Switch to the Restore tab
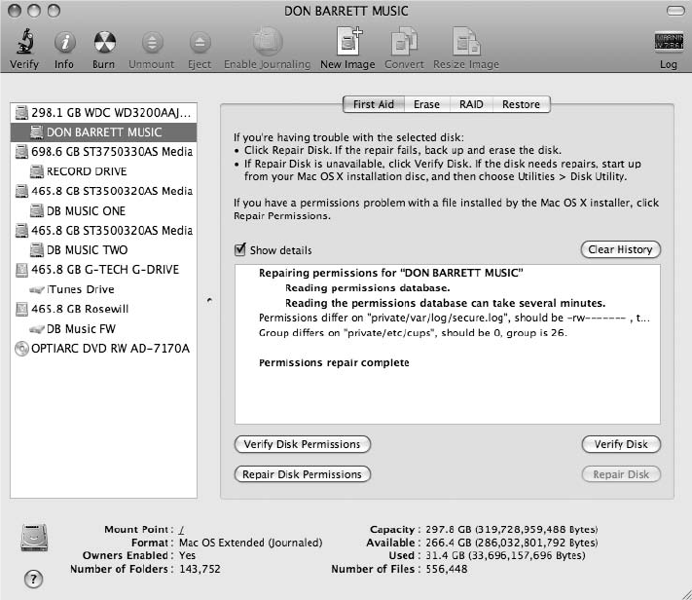692x600 pixels. [x=521, y=104]
